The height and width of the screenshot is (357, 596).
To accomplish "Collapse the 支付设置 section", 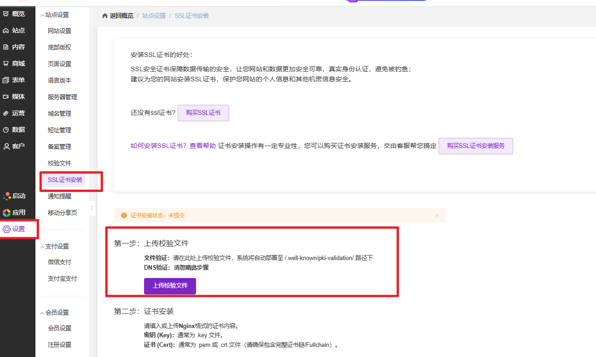I will pos(43,247).
